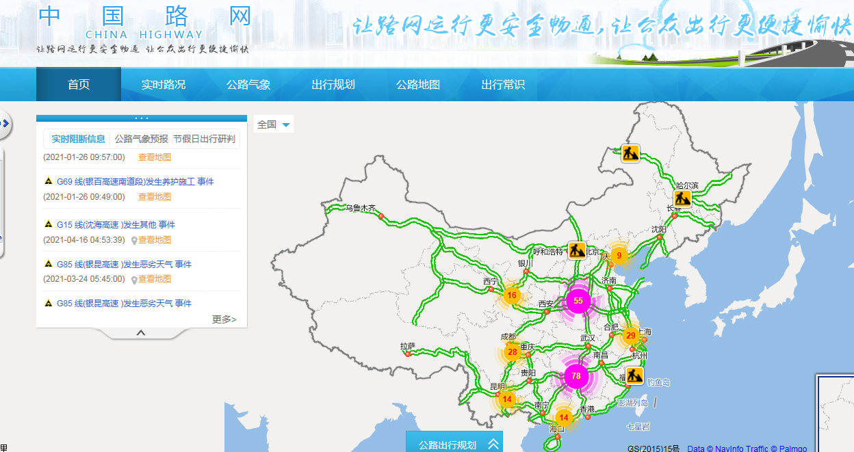Go to 首页 in the navigation bar
Screen dimensions: 854x452
[79, 85]
